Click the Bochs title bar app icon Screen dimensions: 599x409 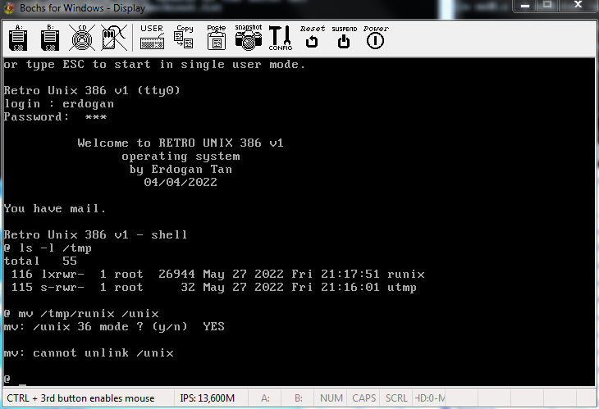(9, 7)
